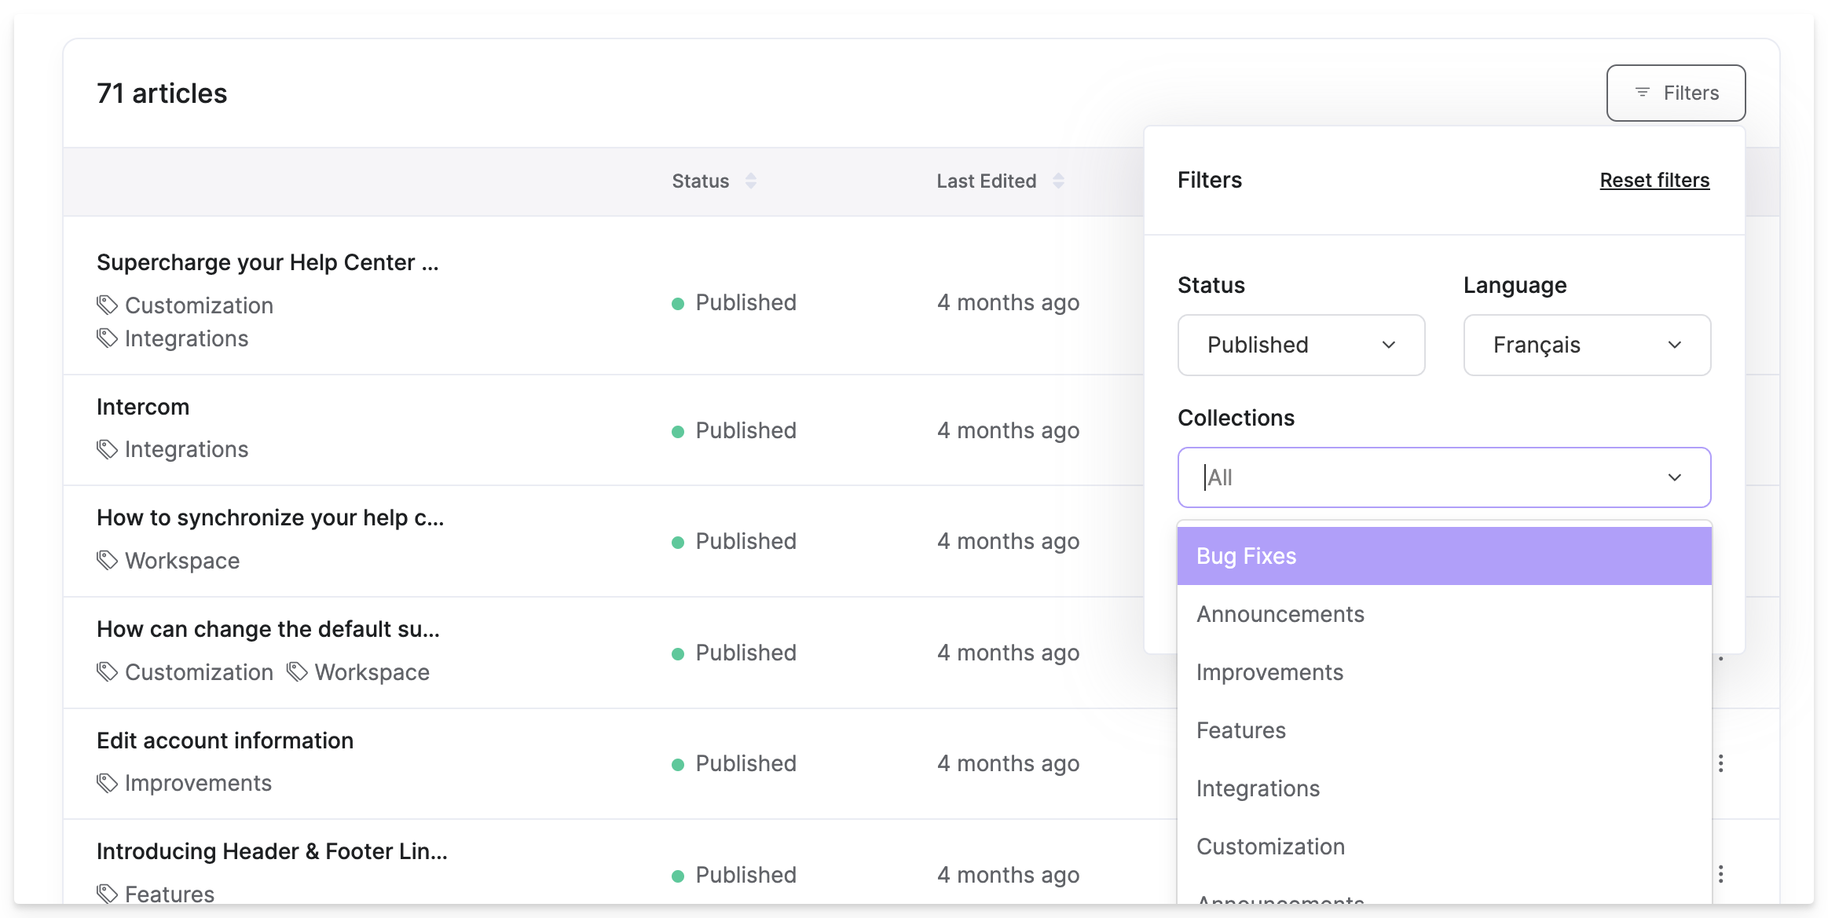Click green status dot in synchronize row
Viewport: 1828px width, 918px height.
[678, 543]
